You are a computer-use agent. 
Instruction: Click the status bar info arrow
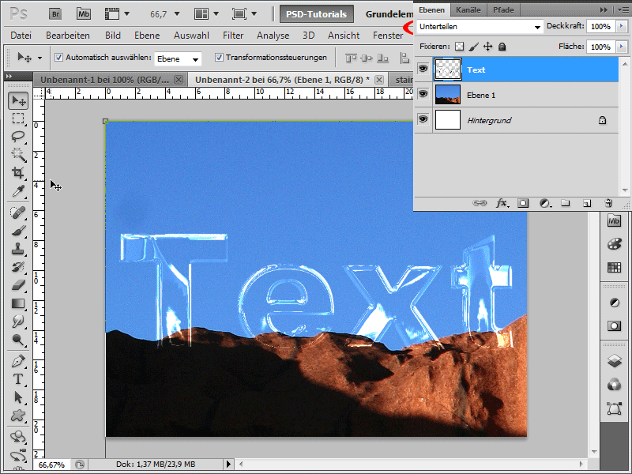(228, 465)
